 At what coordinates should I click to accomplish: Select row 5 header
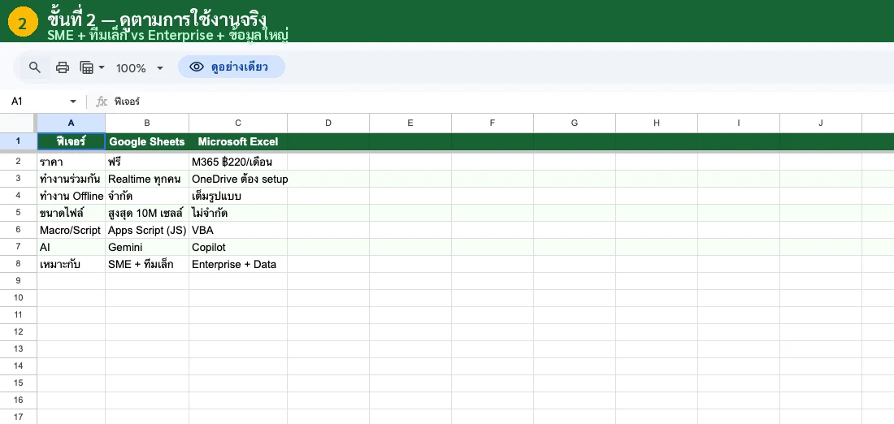(x=18, y=213)
